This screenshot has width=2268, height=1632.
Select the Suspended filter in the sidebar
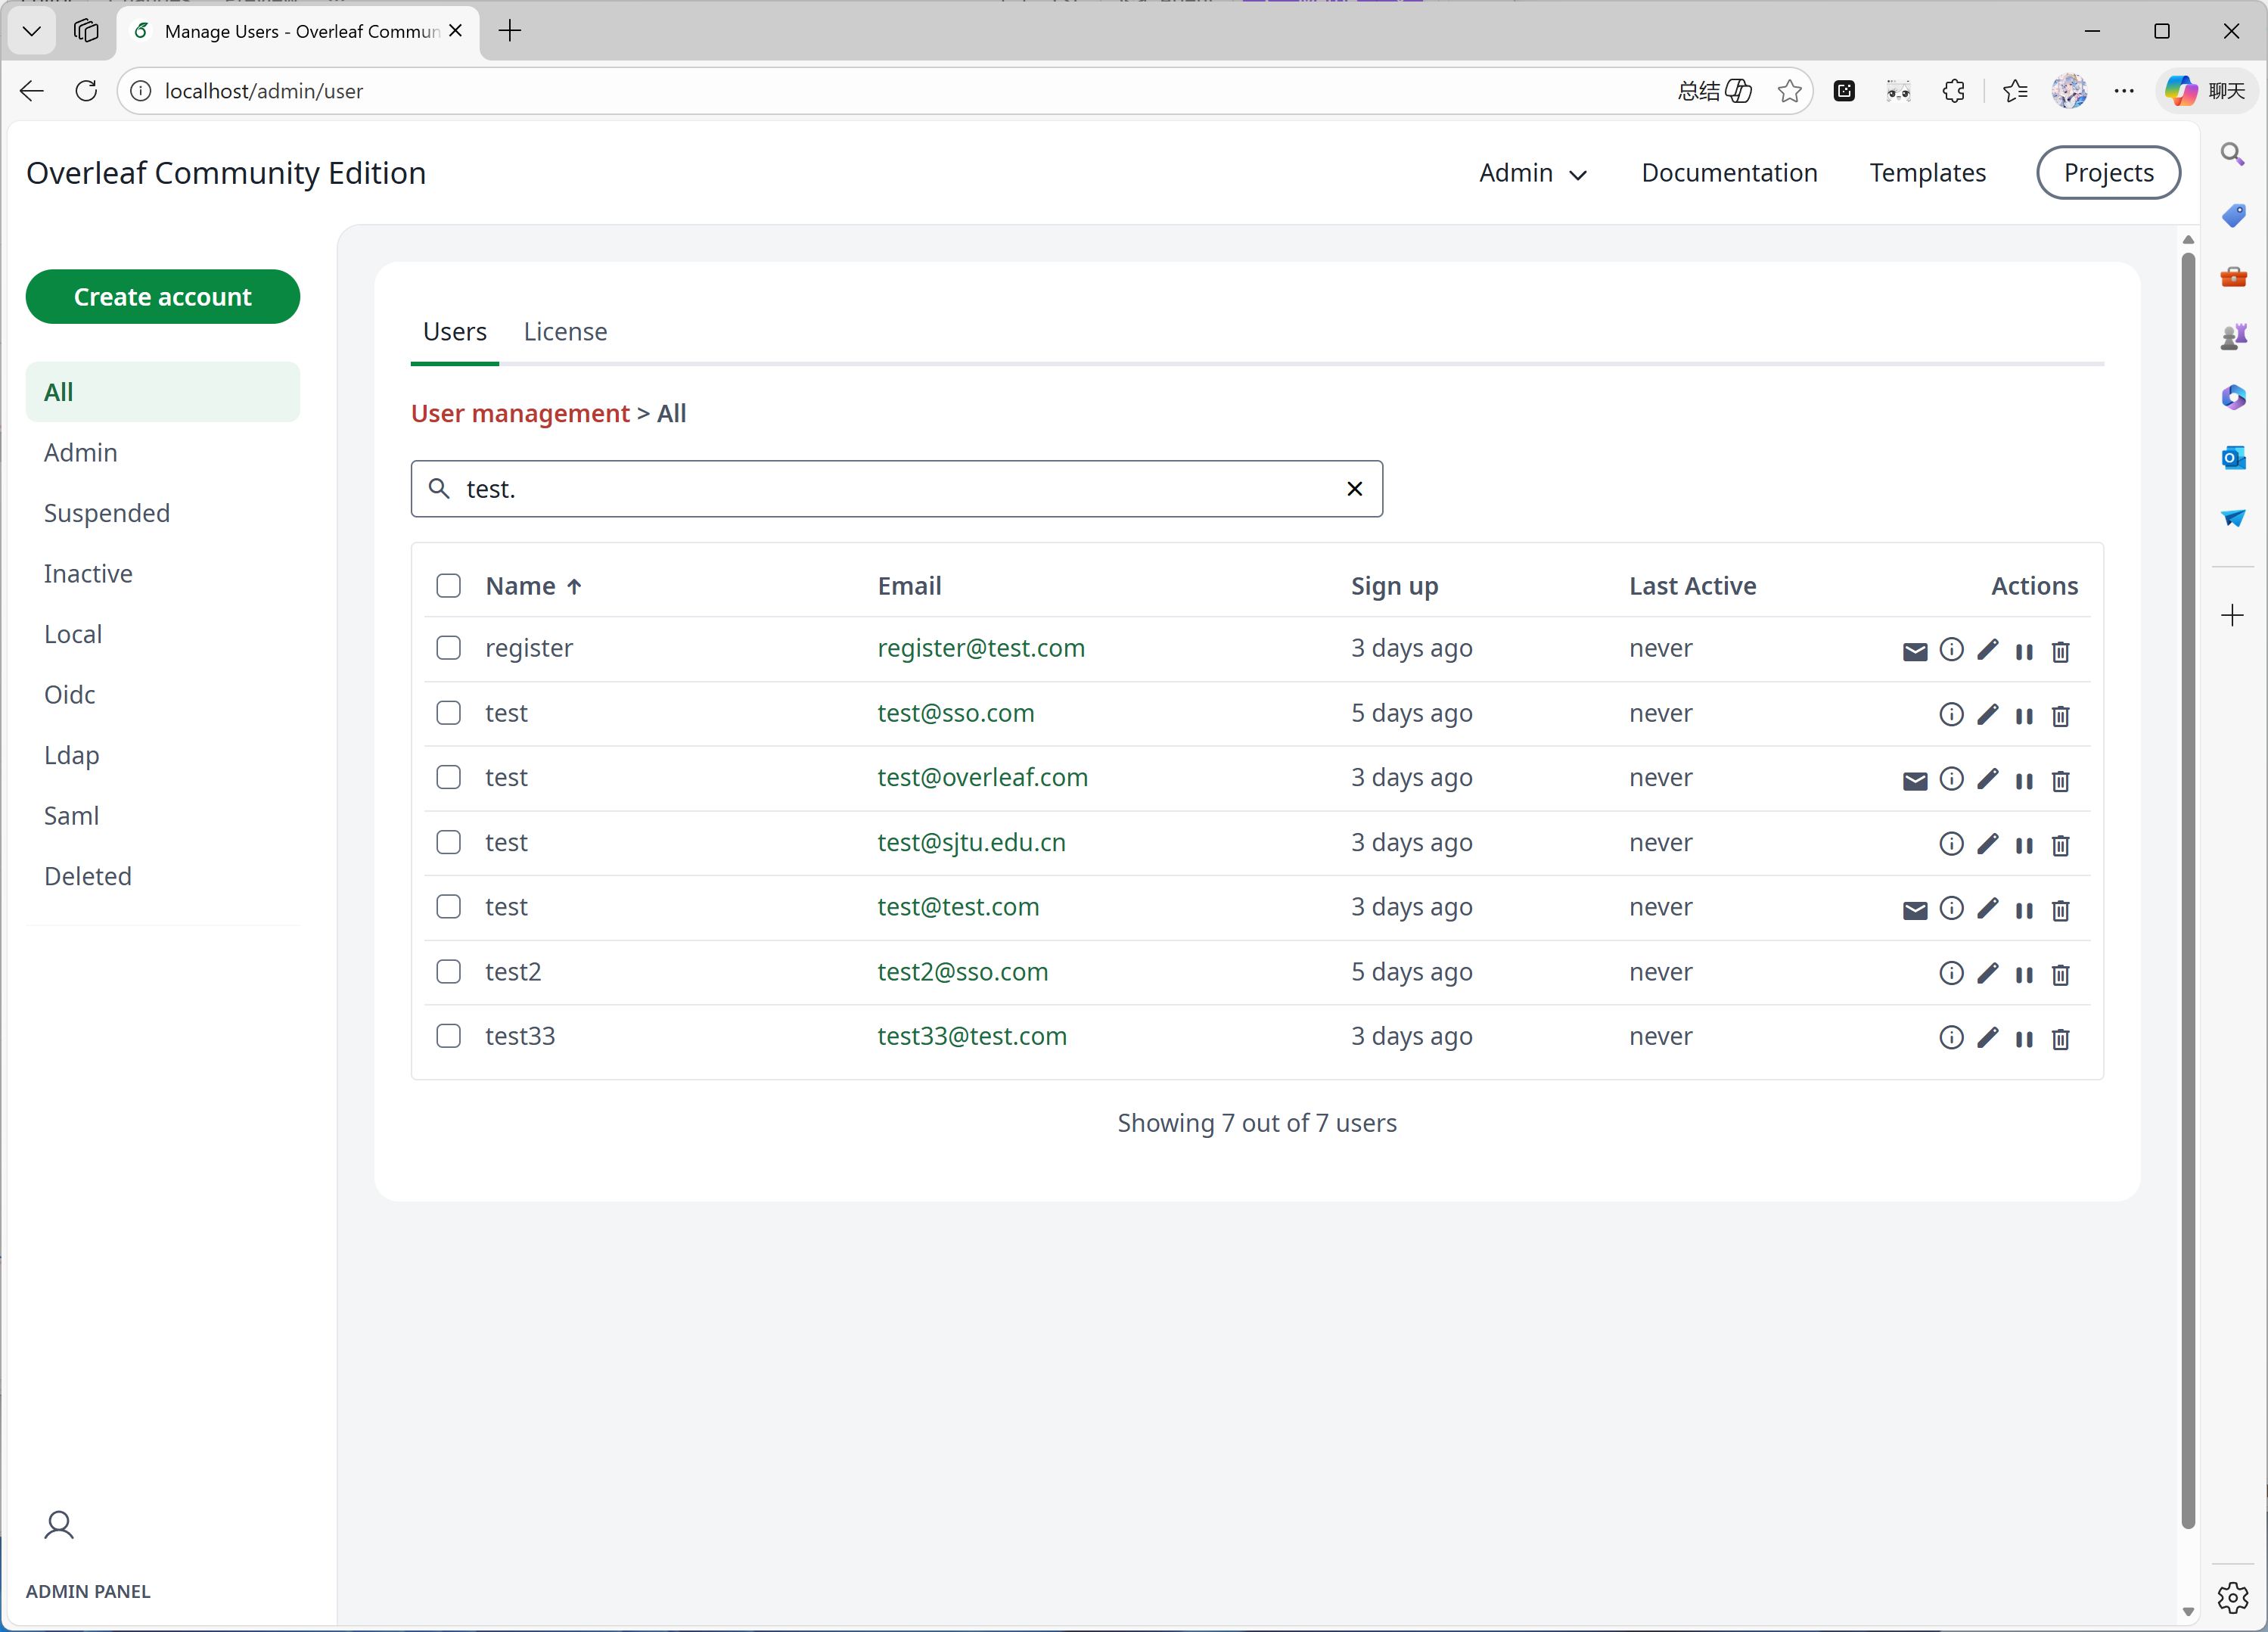[107, 512]
